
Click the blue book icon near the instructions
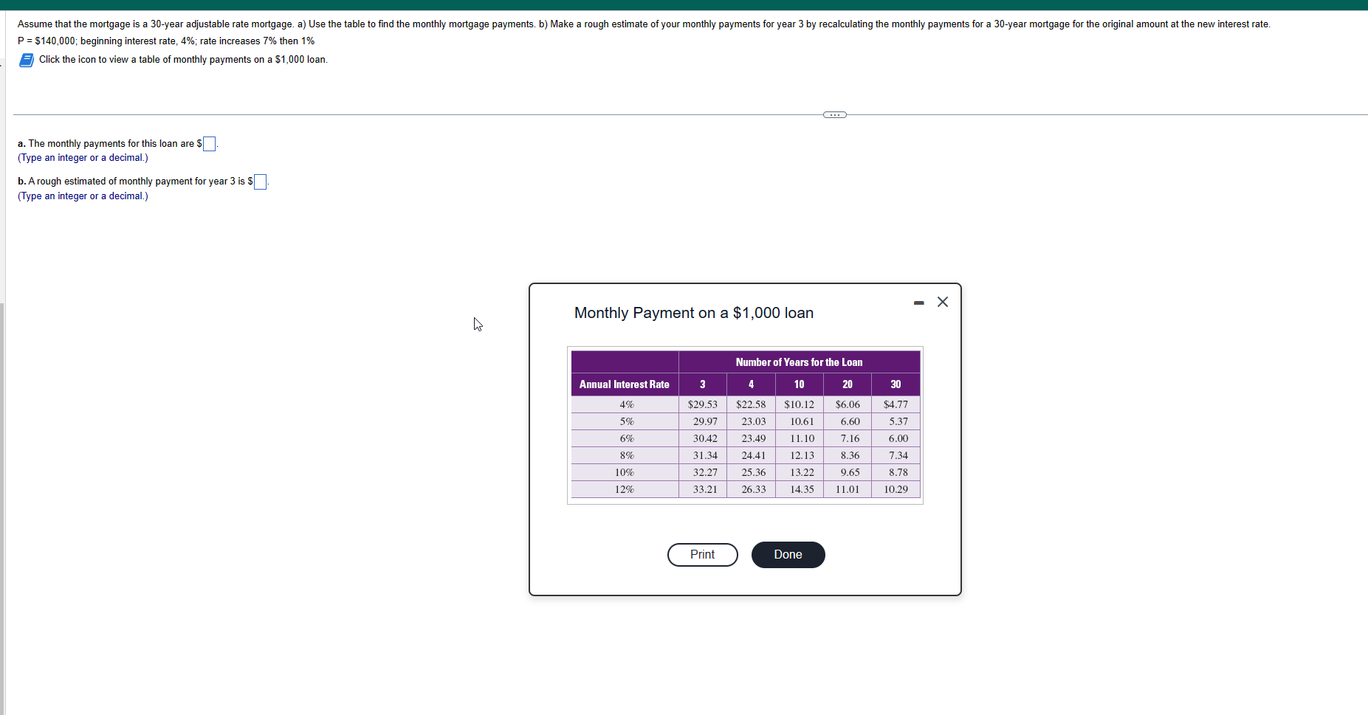(27, 60)
